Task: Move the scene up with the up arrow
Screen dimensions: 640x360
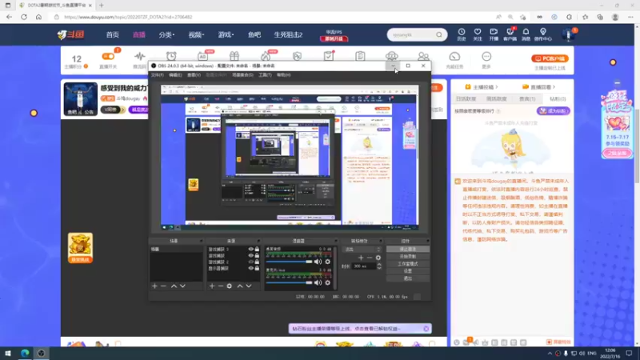Action: pyautogui.click(x=174, y=286)
